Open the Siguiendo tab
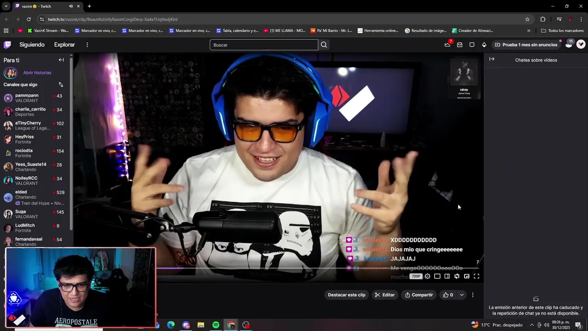This screenshot has height=331, width=588. coord(32,45)
